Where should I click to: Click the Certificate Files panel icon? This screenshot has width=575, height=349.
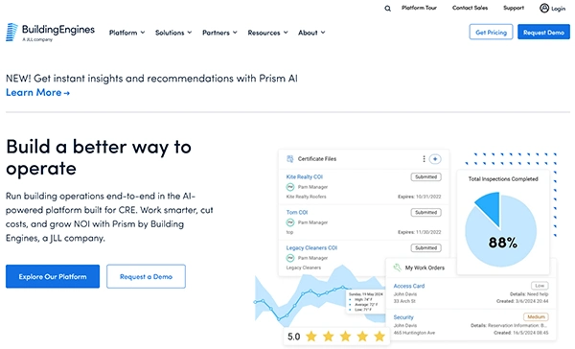point(290,159)
